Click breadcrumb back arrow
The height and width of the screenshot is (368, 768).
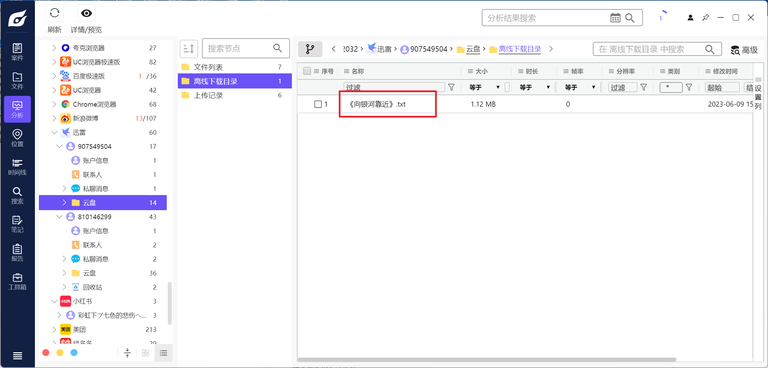click(333, 49)
